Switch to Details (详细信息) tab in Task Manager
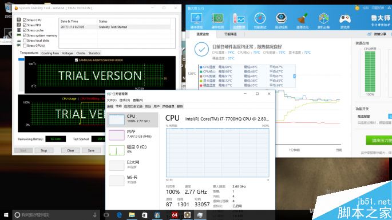The image size is (392, 220). click(x=168, y=106)
